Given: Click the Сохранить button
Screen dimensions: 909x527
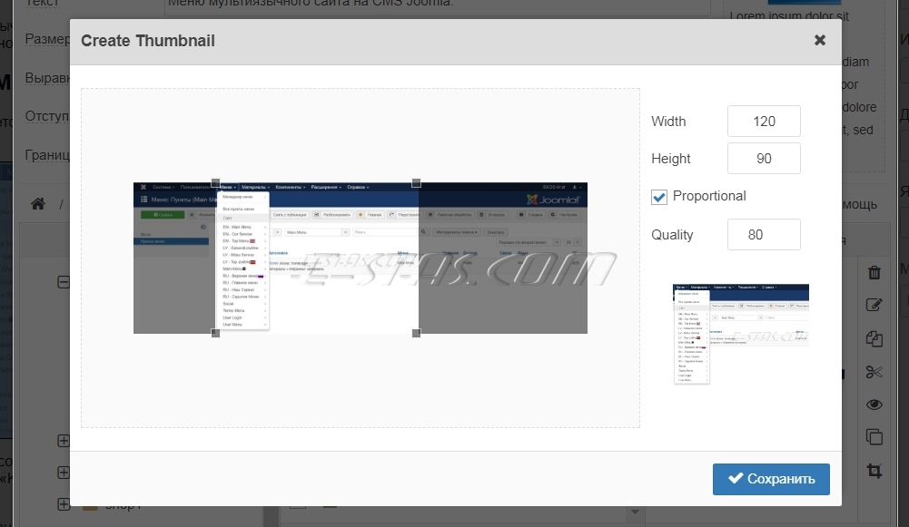Looking at the screenshot, I should pyautogui.click(x=771, y=479).
